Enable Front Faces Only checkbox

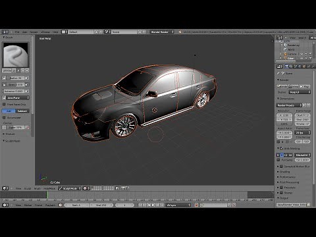coord(4,105)
